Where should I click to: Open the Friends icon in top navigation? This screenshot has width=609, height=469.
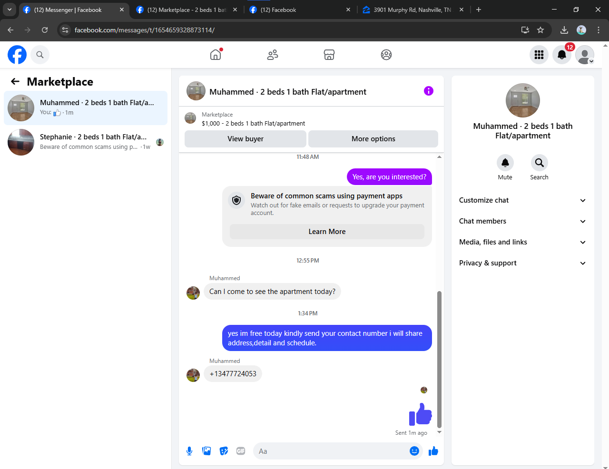point(273,55)
